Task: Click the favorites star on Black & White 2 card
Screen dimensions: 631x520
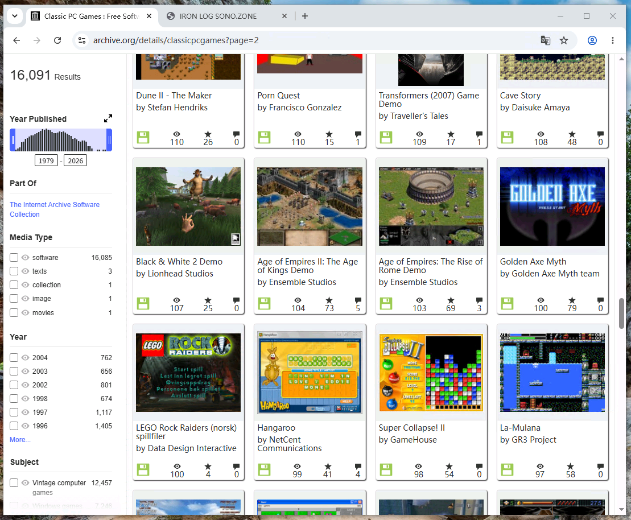Action: click(208, 300)
